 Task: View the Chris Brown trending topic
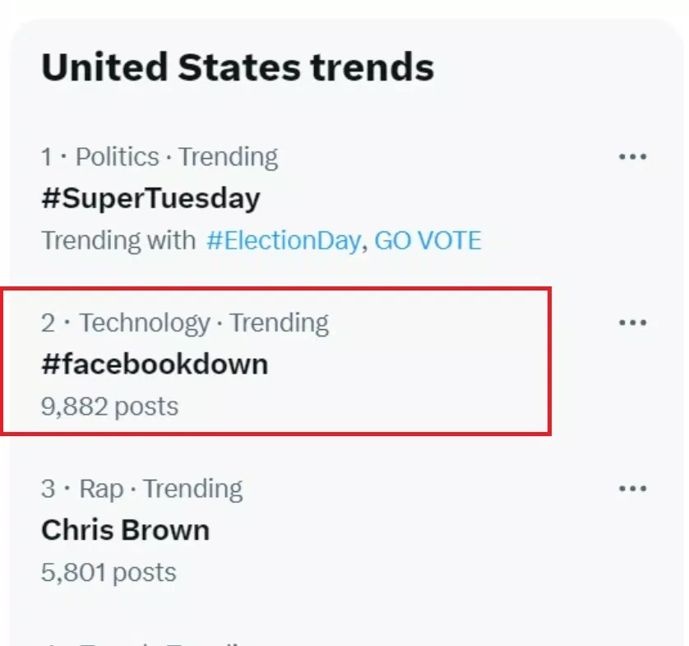[x=125, y=530]
